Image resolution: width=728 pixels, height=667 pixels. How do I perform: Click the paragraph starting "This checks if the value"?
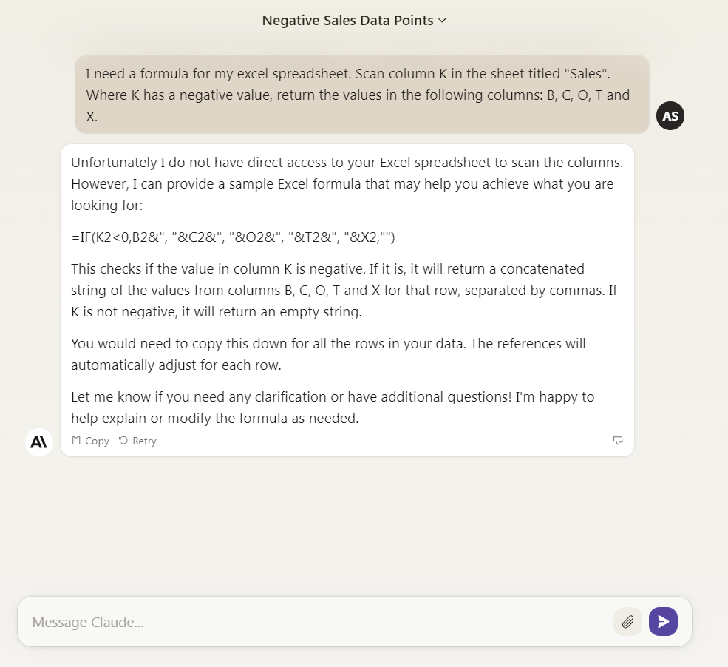pos(344,290)
